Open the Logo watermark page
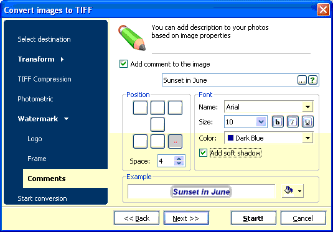Screen dimensions: 333x232 35,139
